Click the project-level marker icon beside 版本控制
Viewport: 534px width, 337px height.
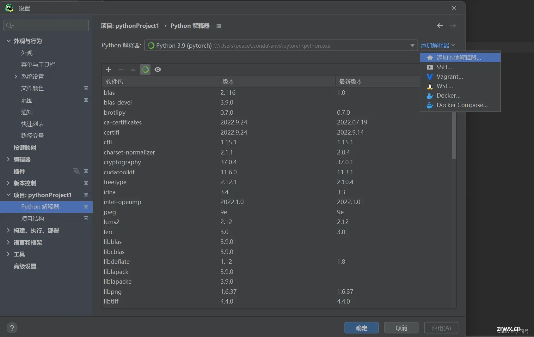point(86,183)
